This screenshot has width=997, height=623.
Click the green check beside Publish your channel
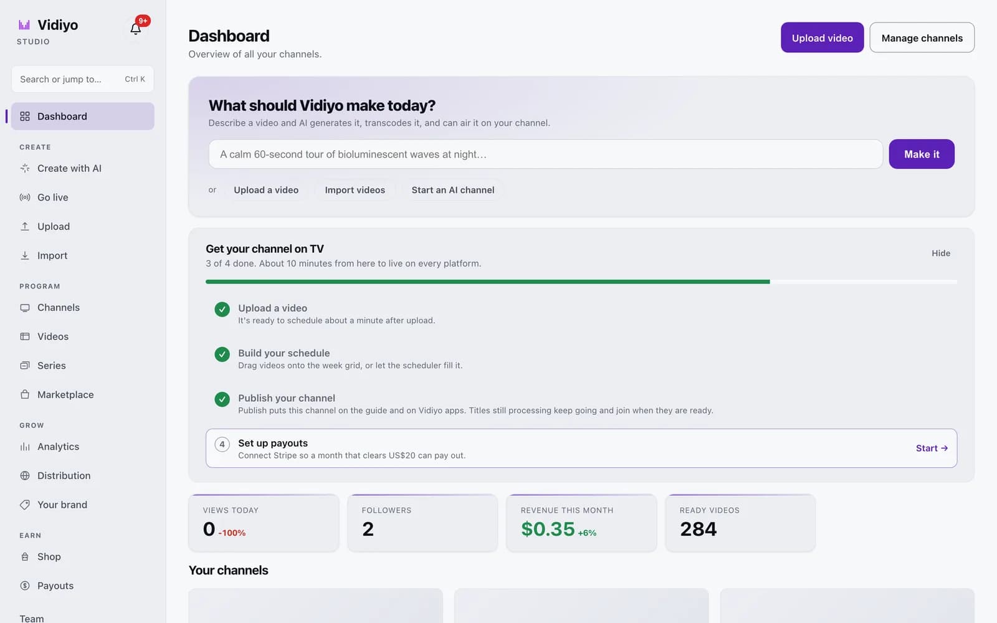pyautogui.click(x=222, y=399)
